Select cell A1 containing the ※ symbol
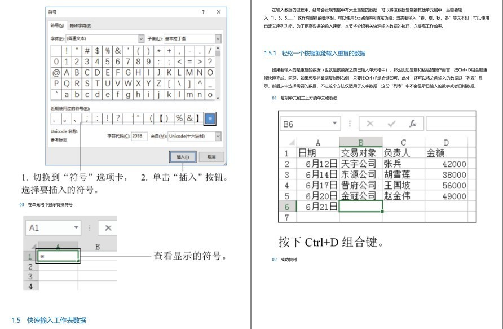 click(x=58, y=256)
